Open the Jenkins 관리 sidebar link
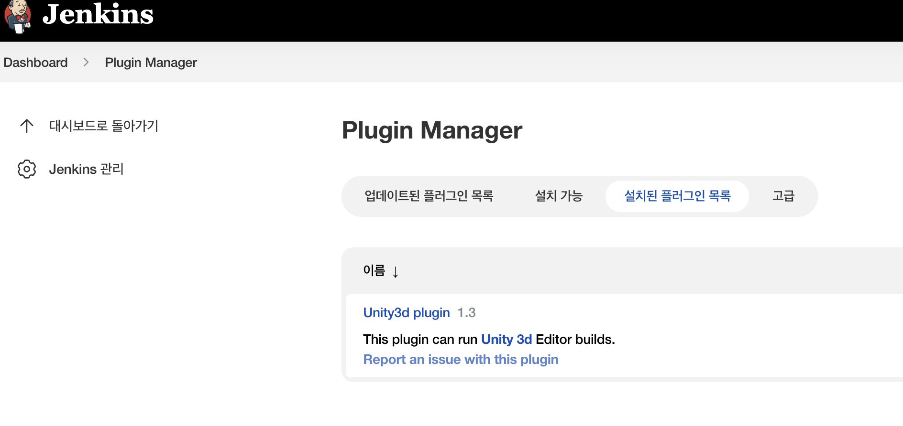Viewport: 903px width, 426px height. 87,169
